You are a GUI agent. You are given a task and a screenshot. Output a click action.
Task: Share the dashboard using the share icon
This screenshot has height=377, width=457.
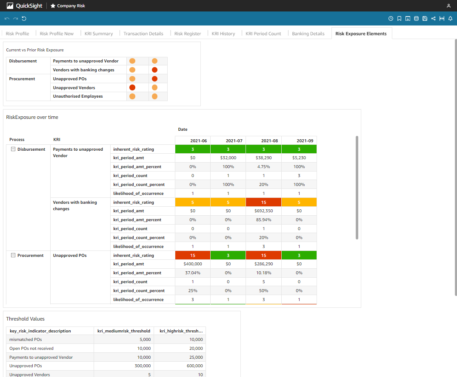(x=433, y=19)
